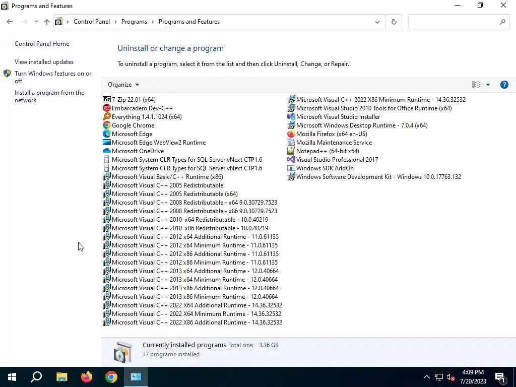Click the muted speaker tray icon
516x387 pixels.
451,377
